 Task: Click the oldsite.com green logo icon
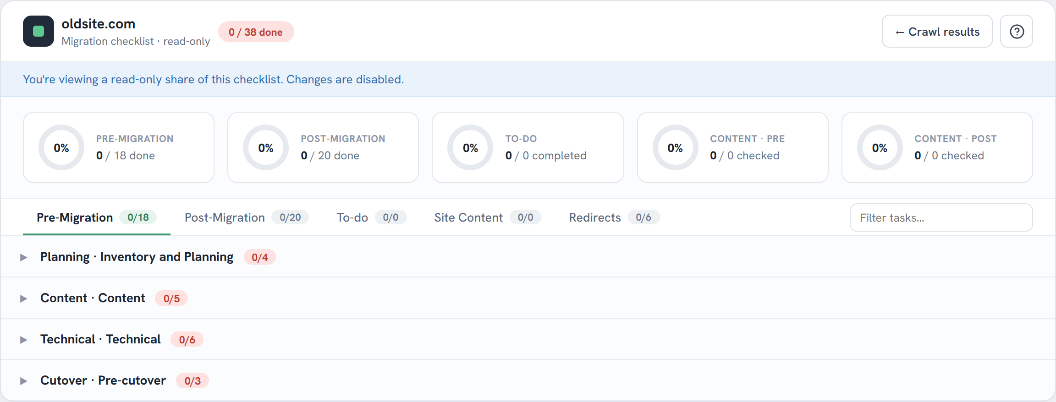click(38, 31)
